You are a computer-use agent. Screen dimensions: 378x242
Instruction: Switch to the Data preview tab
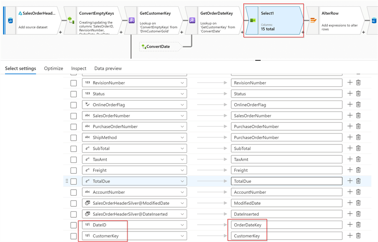click(x=108, y=68)
